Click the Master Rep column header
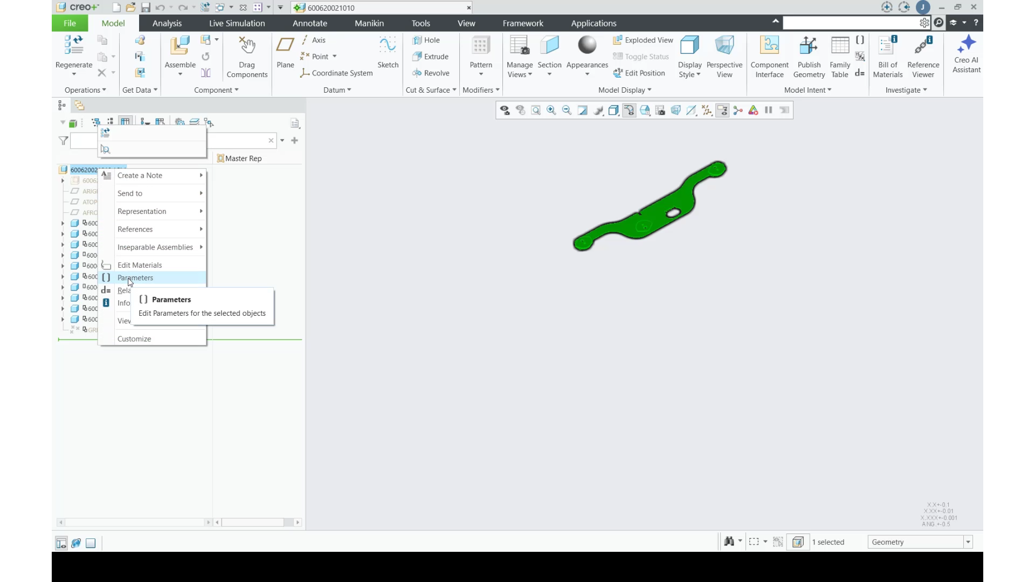The image size is (1035, 582). click(x=239, y=158)
